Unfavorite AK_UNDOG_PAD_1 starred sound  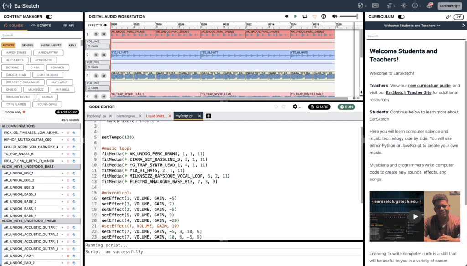(x=68, y=256)
